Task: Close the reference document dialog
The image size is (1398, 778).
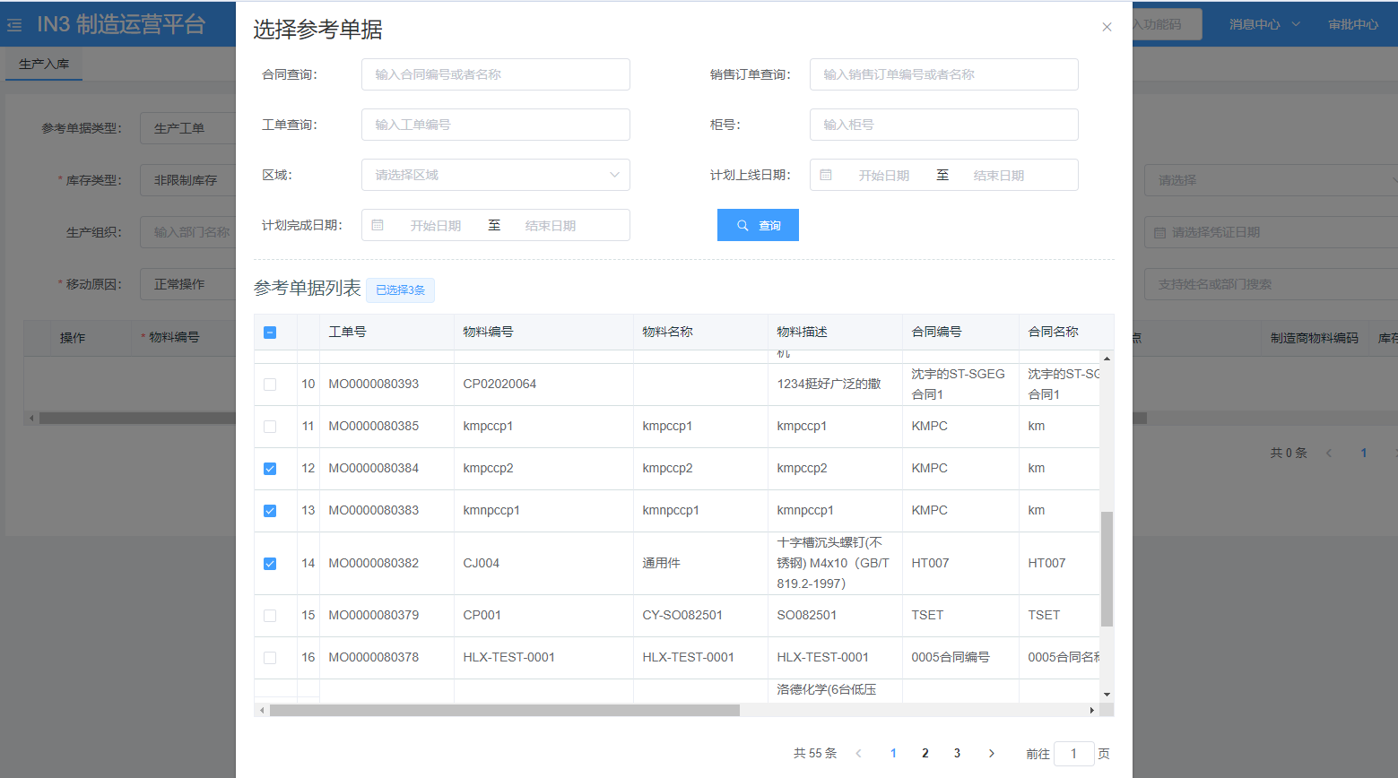Action: [x=1107, y=27]
